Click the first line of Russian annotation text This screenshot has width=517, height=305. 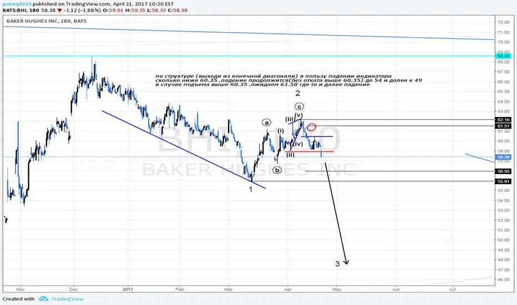click(x=273, y=76)
